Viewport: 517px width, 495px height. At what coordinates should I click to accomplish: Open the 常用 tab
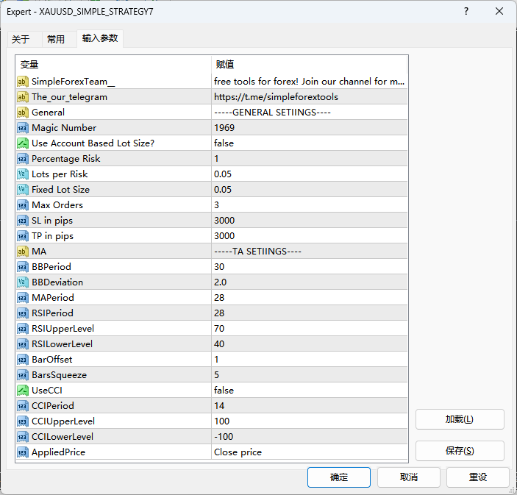point(56,39)
